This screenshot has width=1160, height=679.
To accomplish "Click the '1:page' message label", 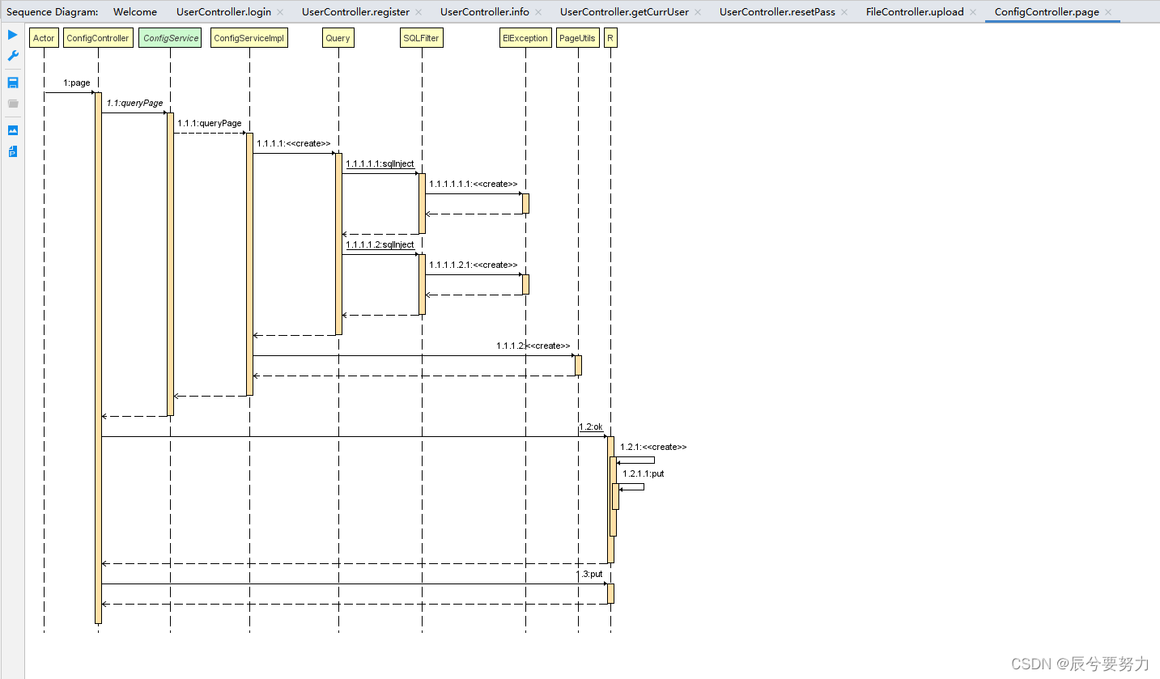I will click(77, 83).
